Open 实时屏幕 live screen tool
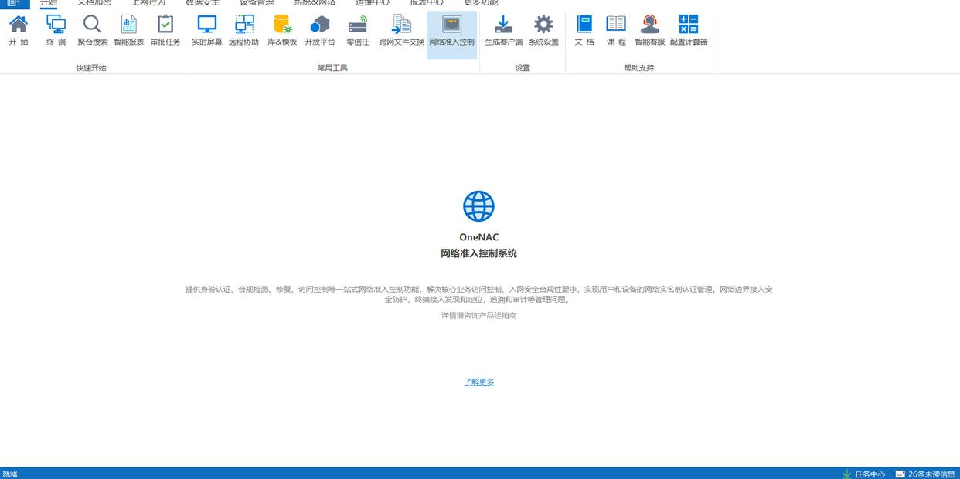This screenshot has width=960, height=479. [x=207, y=31]
